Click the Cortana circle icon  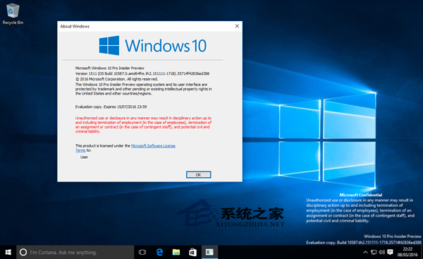point(23,252)
